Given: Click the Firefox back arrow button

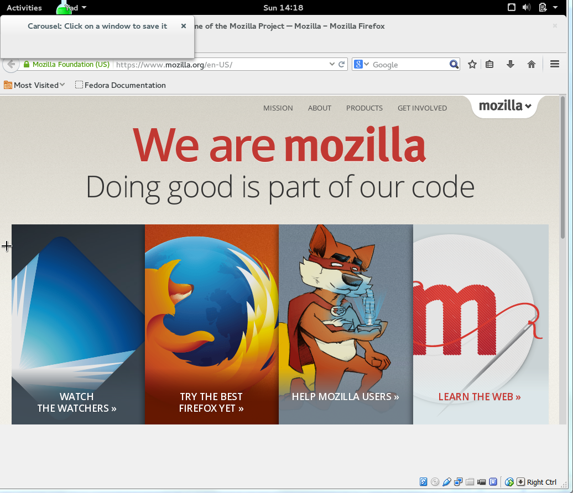Looking at the screenshot, I should 11,65.
